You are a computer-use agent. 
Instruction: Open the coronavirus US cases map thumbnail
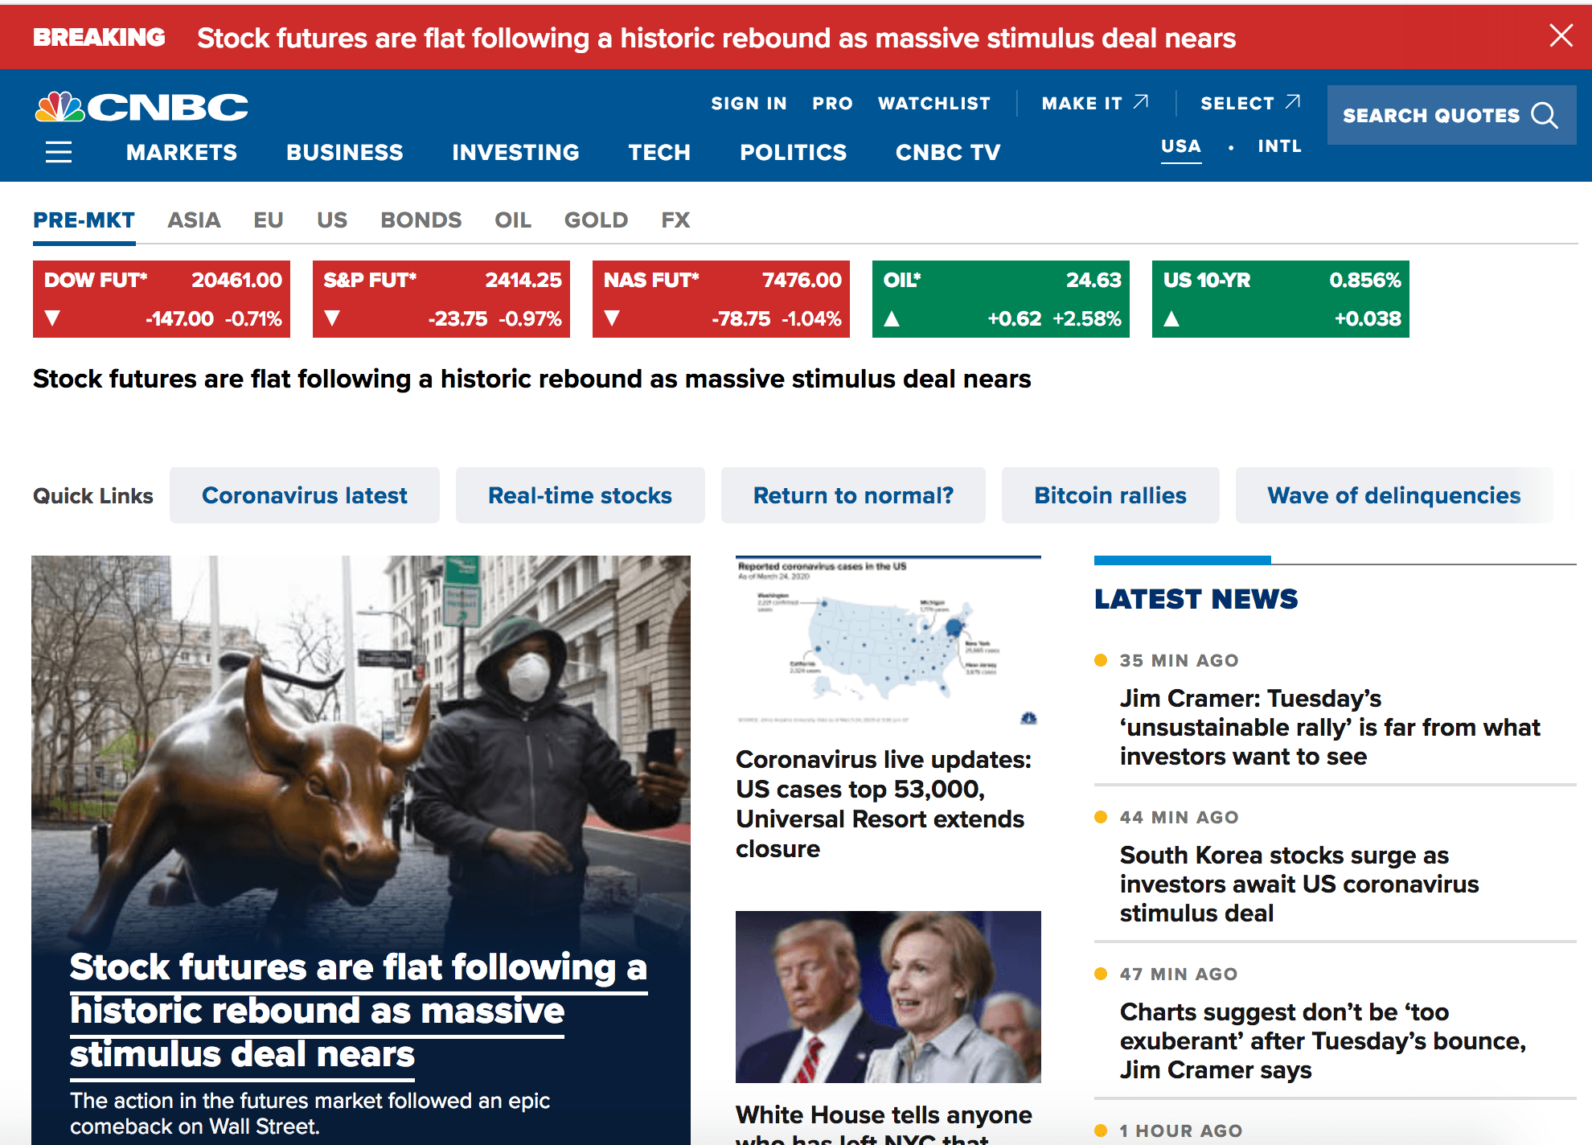click(888, 642)
